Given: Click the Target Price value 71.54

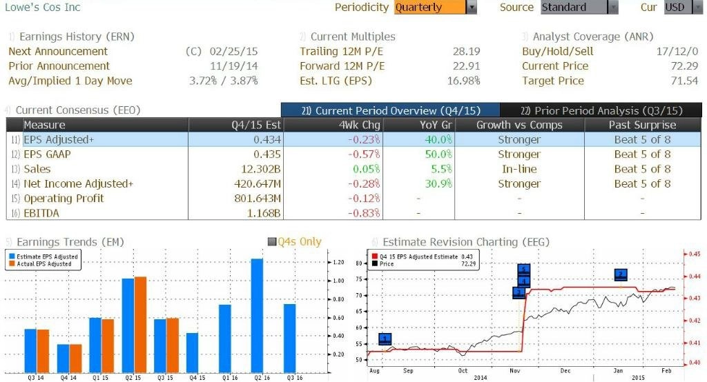Looking at the screenshot, I should [684, 81].
